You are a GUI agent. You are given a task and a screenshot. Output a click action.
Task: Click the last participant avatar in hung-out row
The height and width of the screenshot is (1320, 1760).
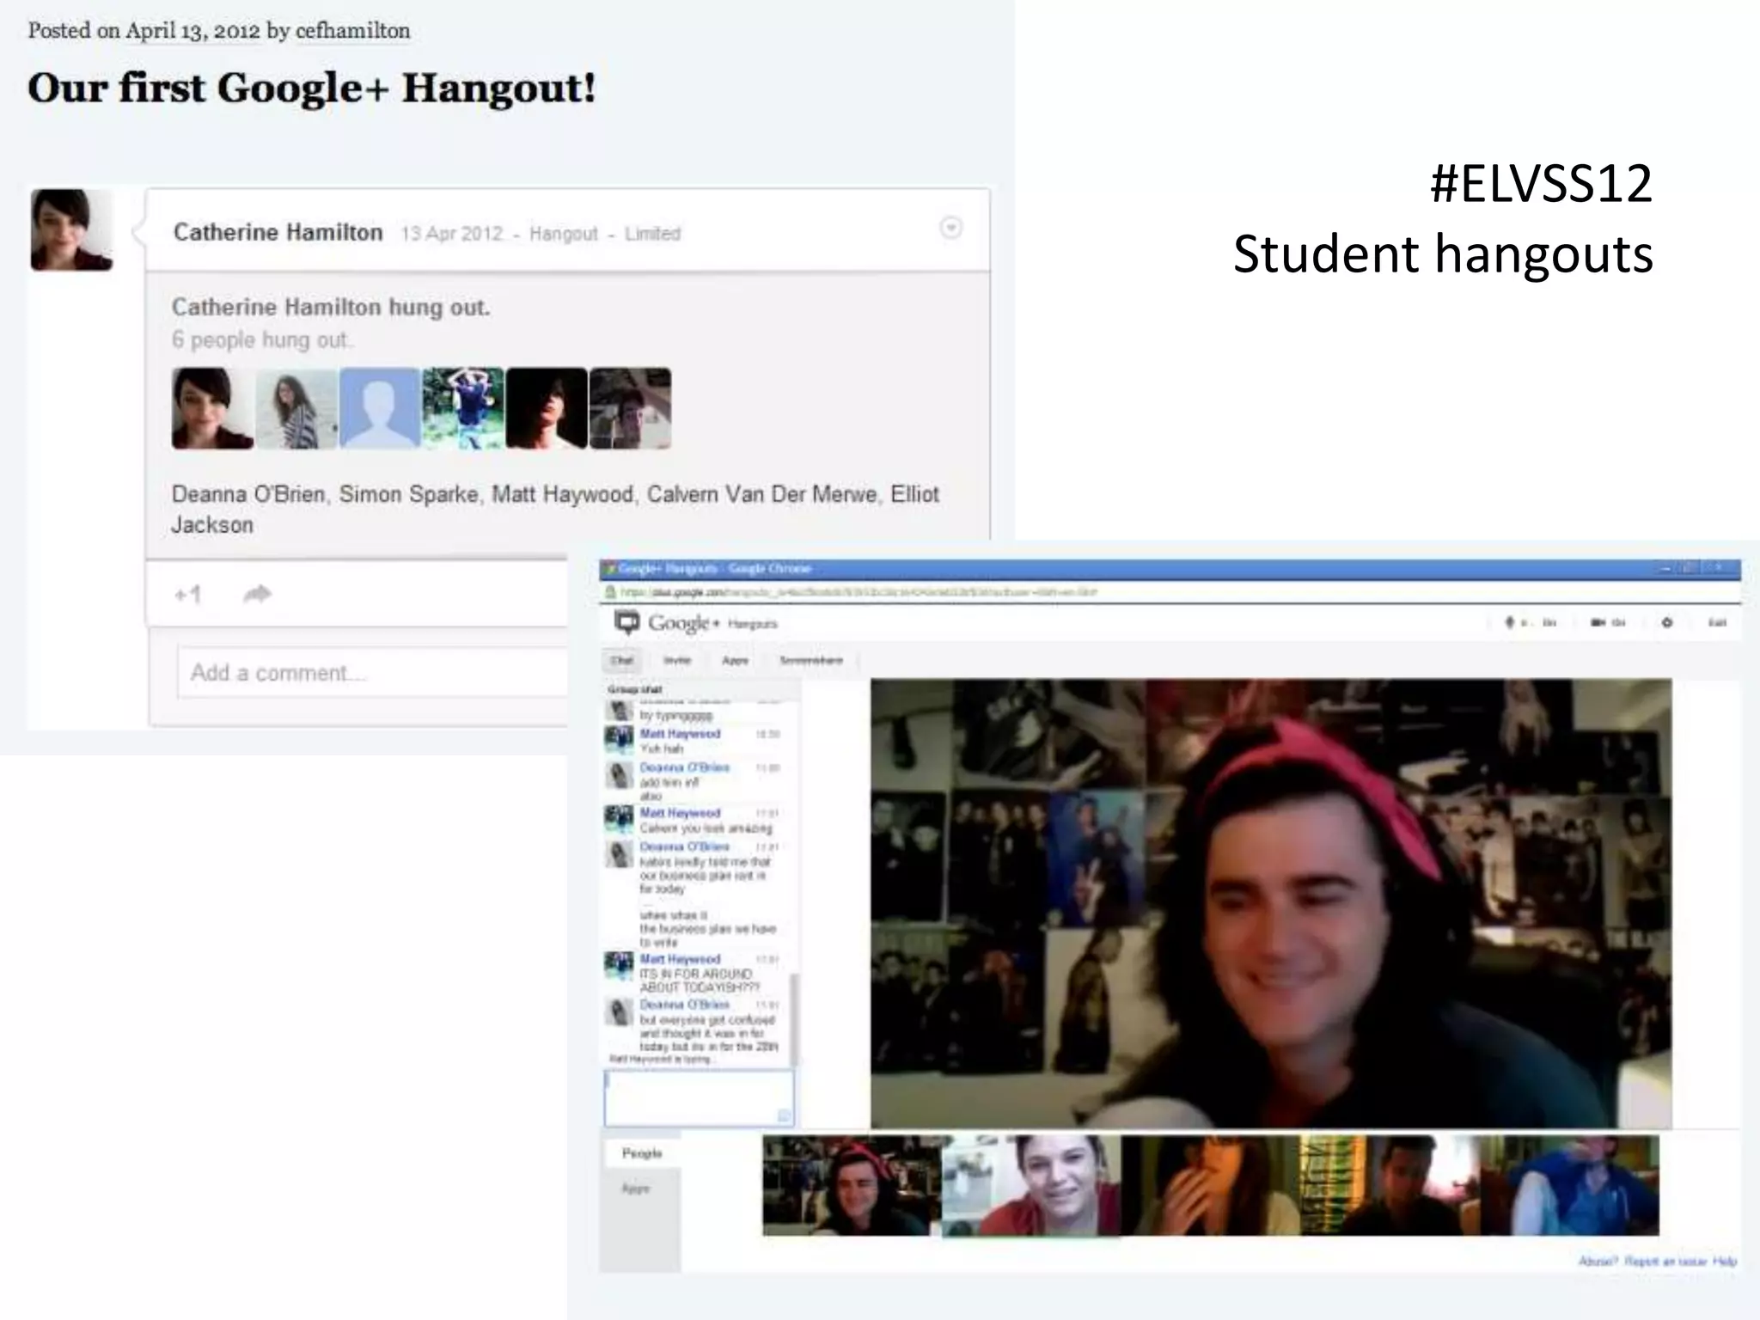click(x=630, y=408)
